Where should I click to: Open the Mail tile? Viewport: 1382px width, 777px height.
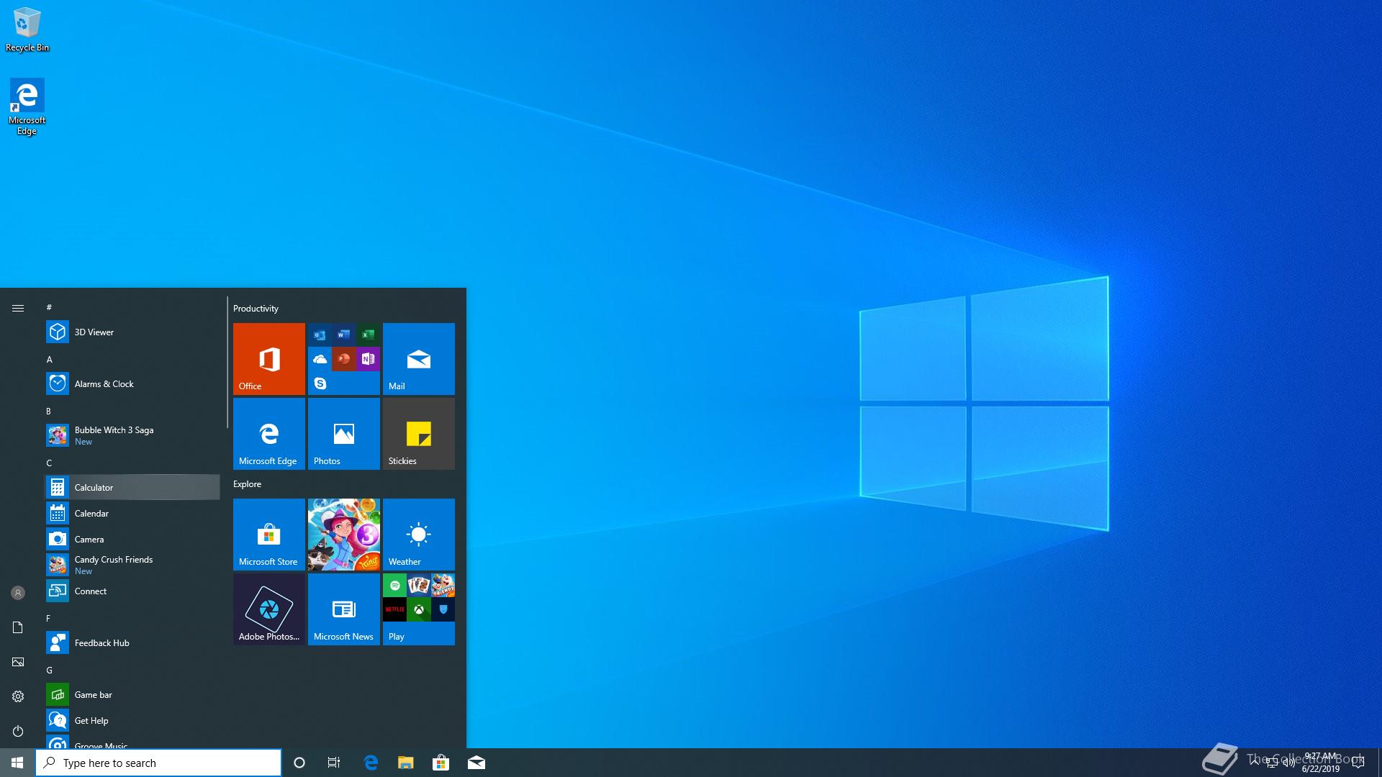pos(419,359)
